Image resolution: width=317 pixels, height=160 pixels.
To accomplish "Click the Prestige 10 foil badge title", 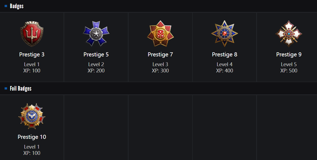I will pyautogui.click(x=32, y=137).
